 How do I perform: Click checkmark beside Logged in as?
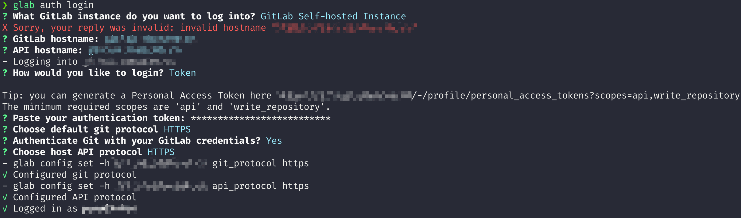click(5, 209)
